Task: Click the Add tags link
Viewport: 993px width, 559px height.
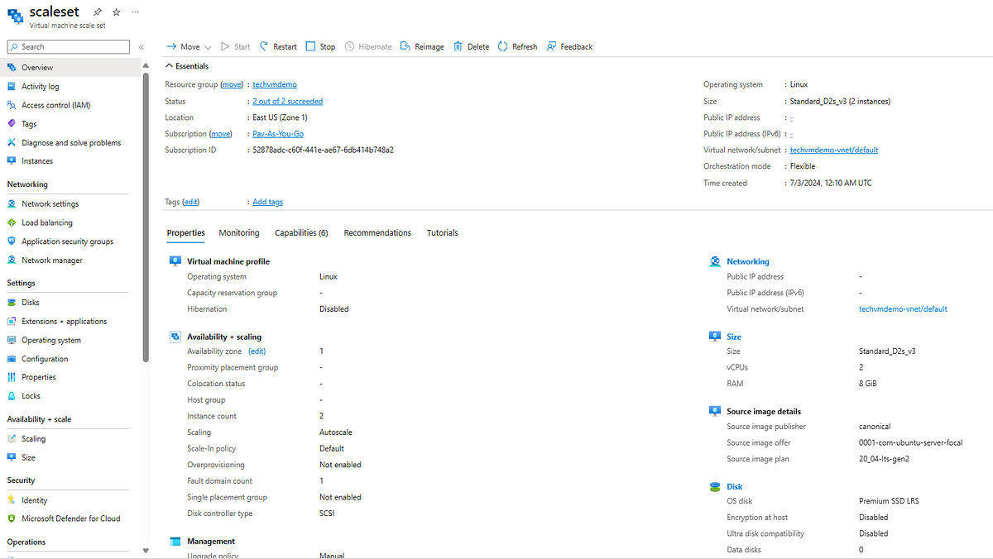Action: (266, 201)
